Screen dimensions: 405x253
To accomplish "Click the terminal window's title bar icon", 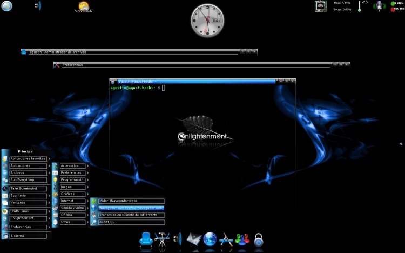I will (113, 82).
